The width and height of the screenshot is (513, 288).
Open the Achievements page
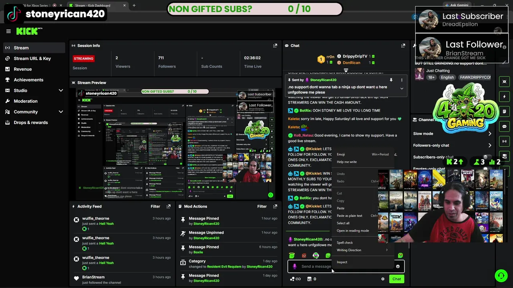pos(34,80)
